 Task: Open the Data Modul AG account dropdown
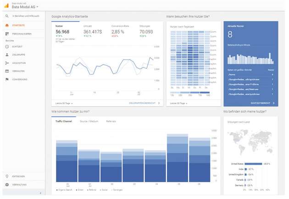pos(25,7)
